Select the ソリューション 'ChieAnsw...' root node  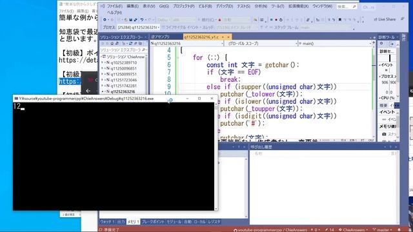pyautogui.click(x=123, y=57)
